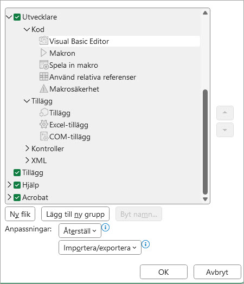Expand the Acrobat tab node
Image resolution: width=244 pixels, height=284 pixels.
click(9, 197)
